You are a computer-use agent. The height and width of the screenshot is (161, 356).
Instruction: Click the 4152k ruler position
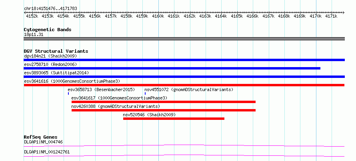tap(32, 16)
